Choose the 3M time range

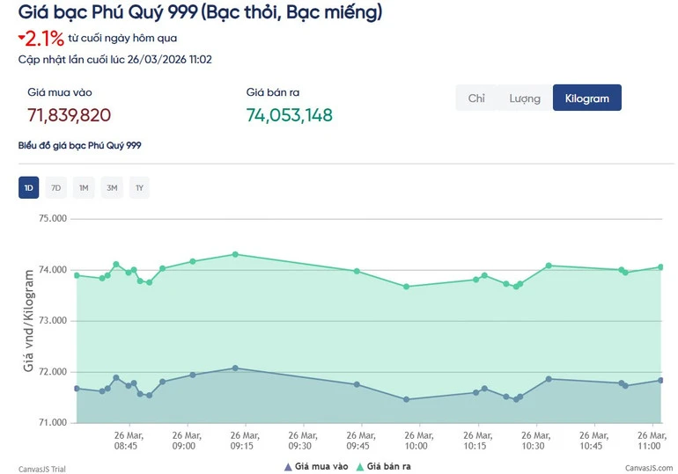[x=112, y=188]
